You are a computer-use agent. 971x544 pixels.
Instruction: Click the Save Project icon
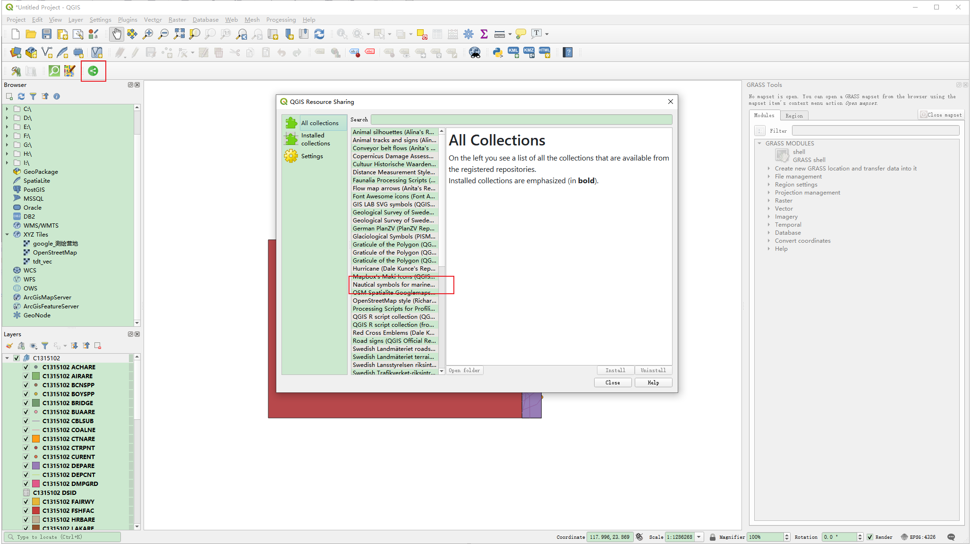tap(47, 34)
